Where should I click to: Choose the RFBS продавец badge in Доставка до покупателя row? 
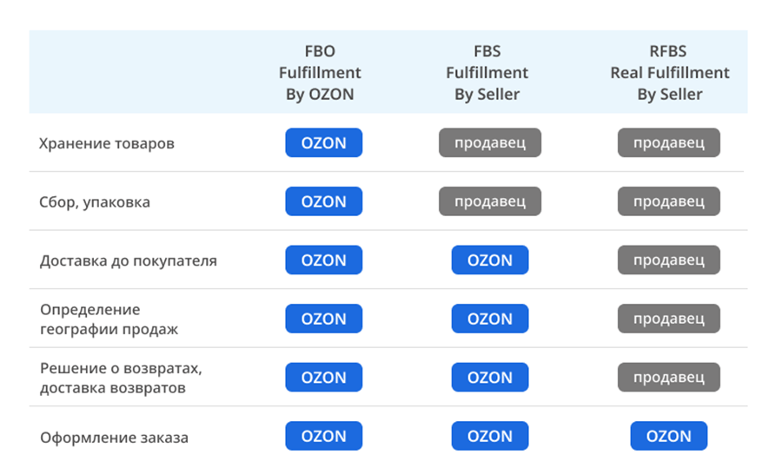point(669,260)
